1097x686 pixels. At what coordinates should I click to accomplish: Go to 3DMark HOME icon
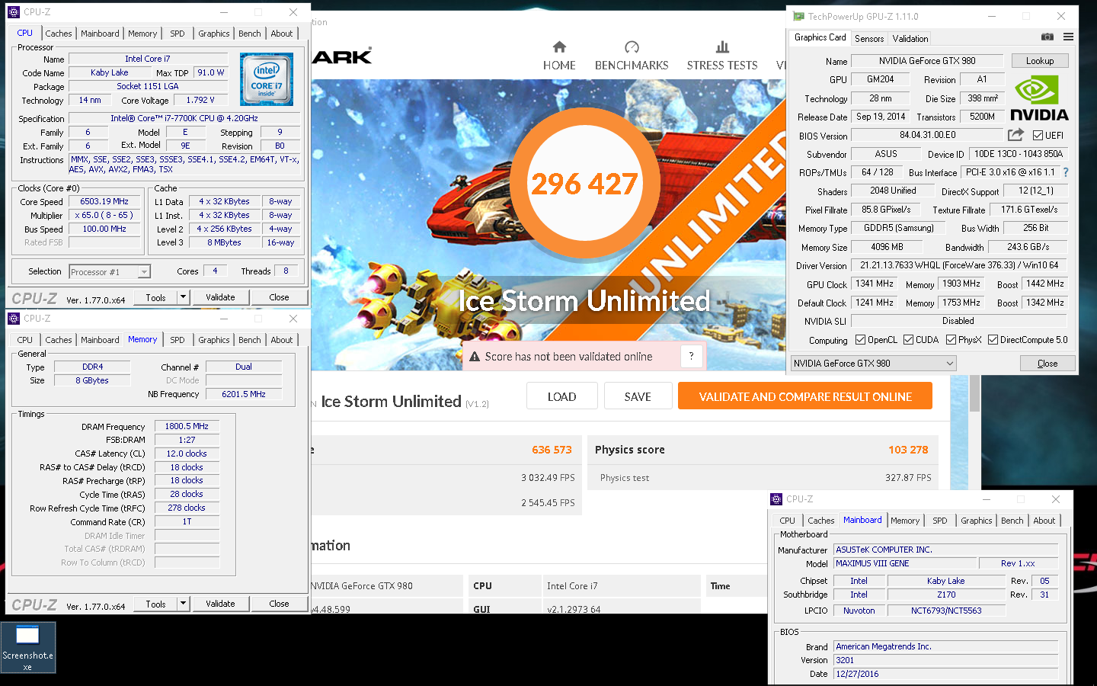(559, 47)
